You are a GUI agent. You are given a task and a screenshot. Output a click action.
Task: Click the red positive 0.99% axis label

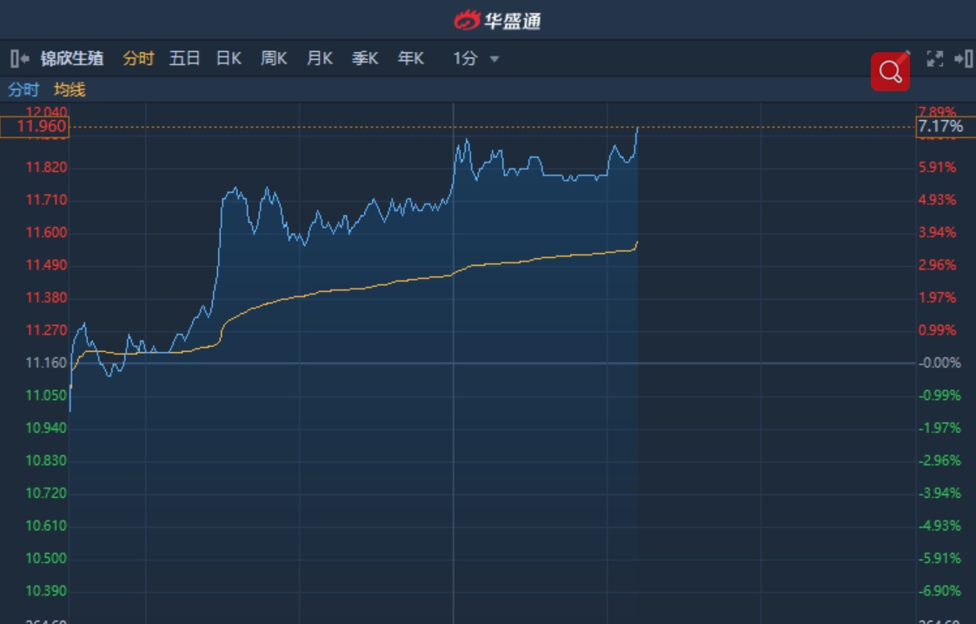pos(938,330)
